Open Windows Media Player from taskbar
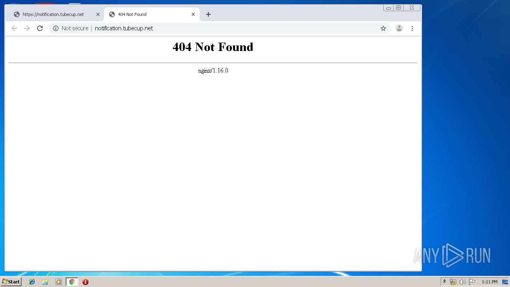510x287 pixels. 59,282
